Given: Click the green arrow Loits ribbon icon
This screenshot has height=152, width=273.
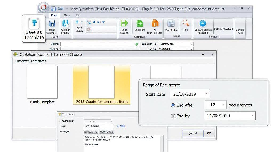Looking at the screenshot, I should click(x=124, y=23).
